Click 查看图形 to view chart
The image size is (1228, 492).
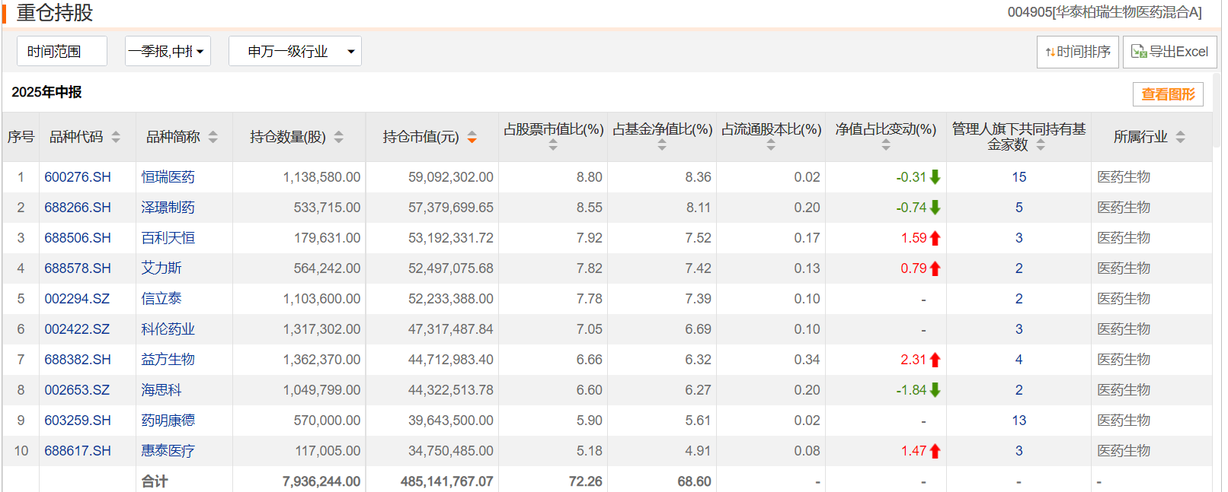click(x=1168, y=94)
